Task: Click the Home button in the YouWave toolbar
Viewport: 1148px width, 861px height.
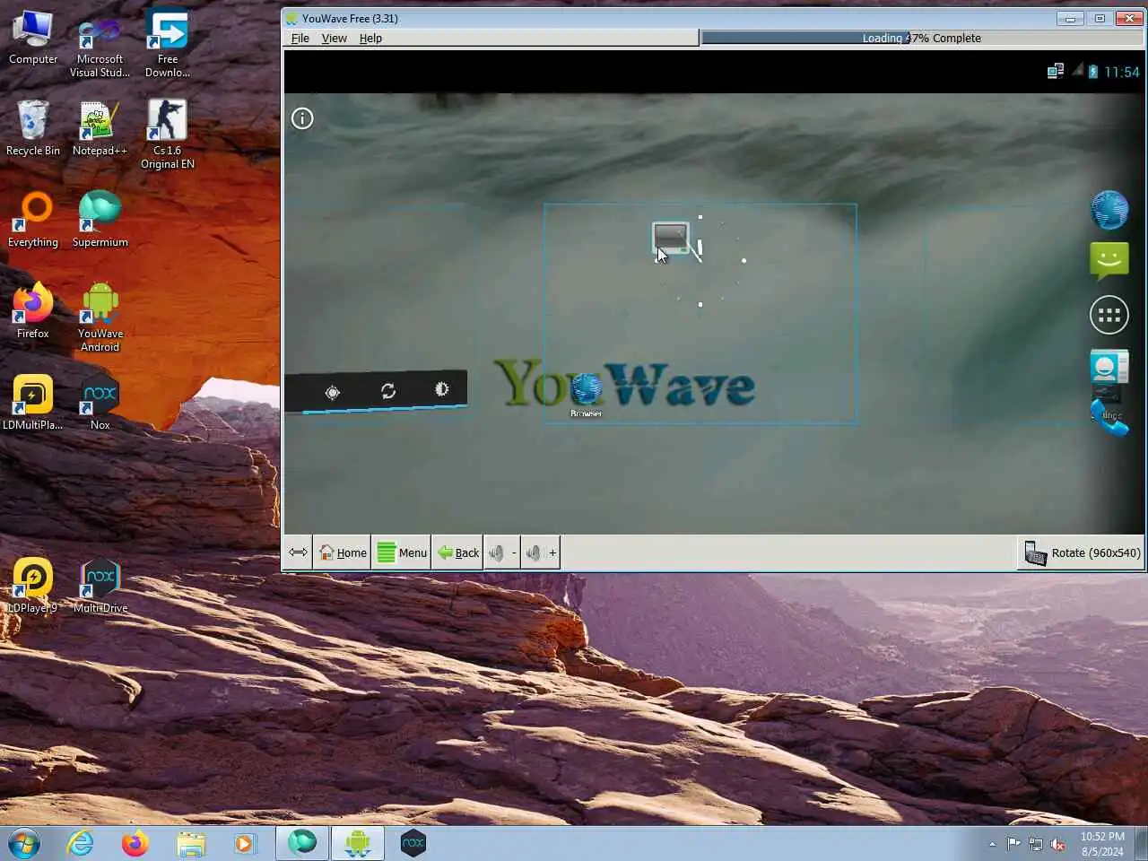Action: coord(343,552)
